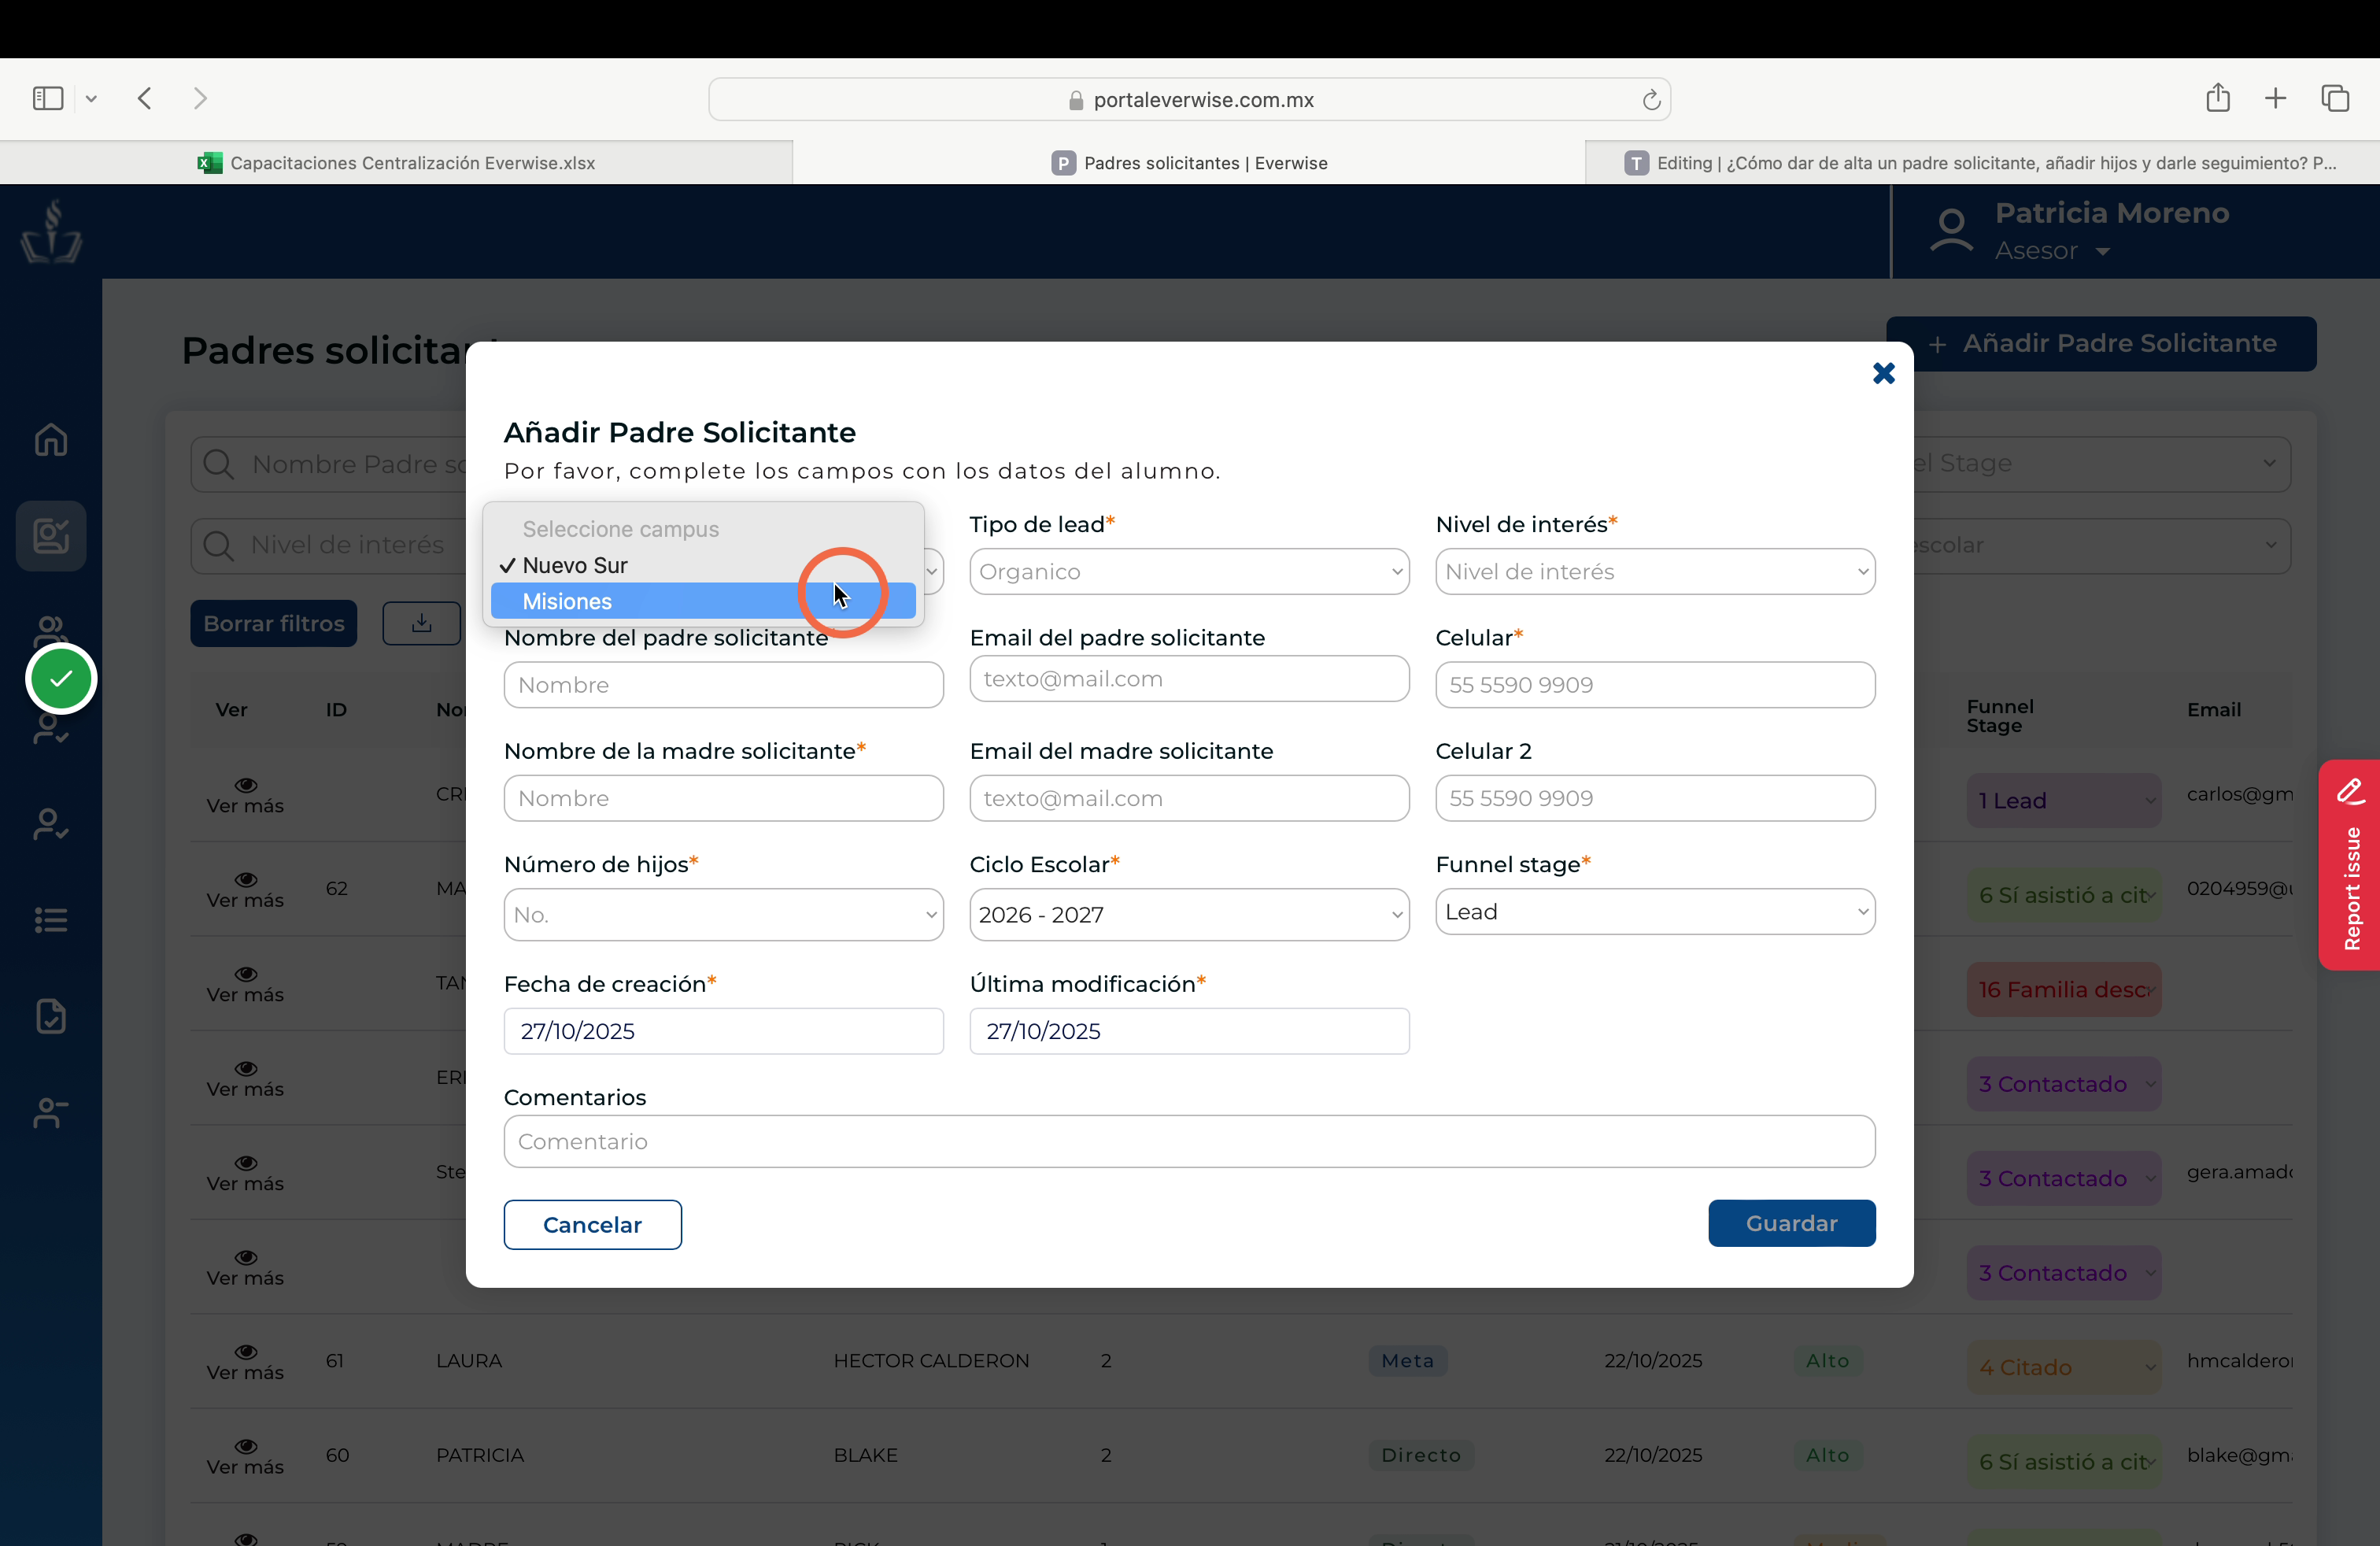
Task: Open Ciclo Escolar 2026 - 2027 dropdown
Action: coord(1189,914)
